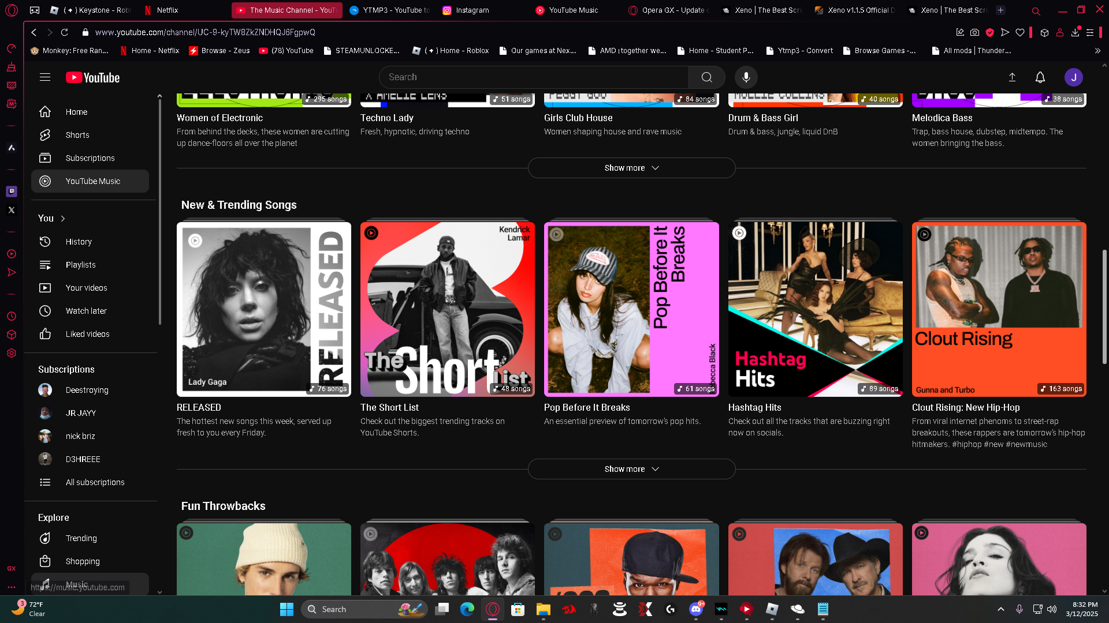
Task: Open the Browse - Zeus bookmark
Action: click(x=219, y=51)
